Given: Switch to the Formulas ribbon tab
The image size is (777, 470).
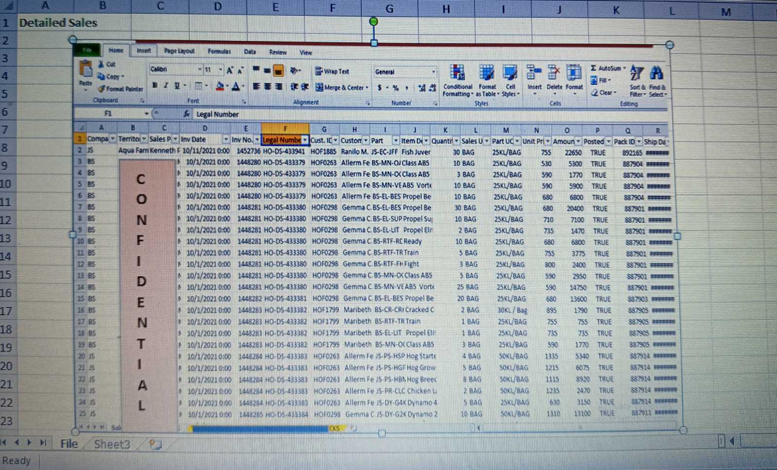Looking at the screenshot, I should (220, 51).
